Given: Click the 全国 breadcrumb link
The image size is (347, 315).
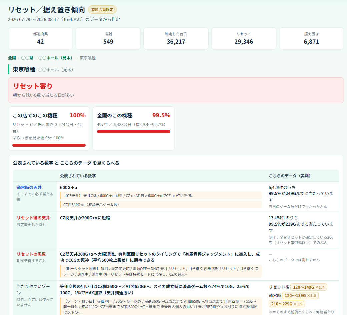Looking at the screenshot, I should pyautogui.click(x=12, y=58).
